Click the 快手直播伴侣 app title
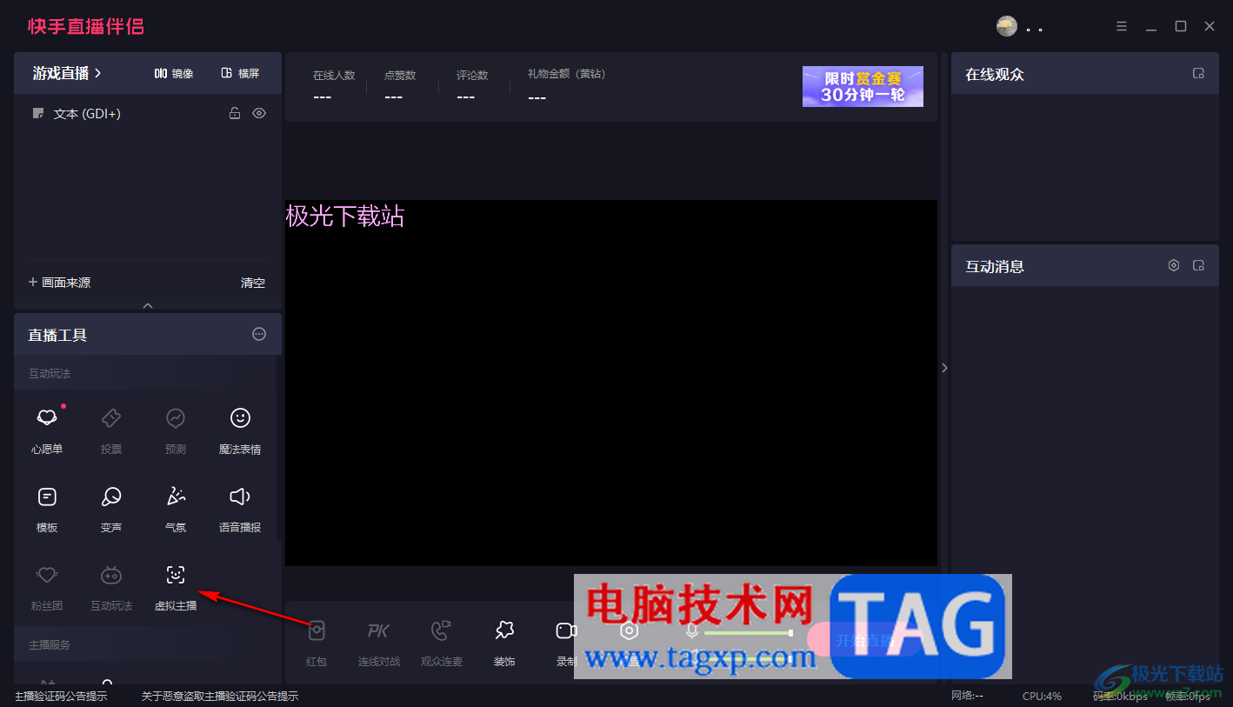 [x=86, y=26]
